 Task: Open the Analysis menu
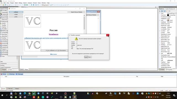[x=30, y=3]
